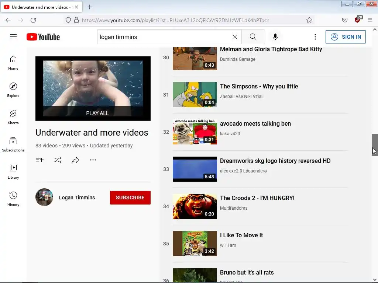This screenshot has width=378, height=283.
Task: Open the Firefox application menu
Action: tap(370, 20)
